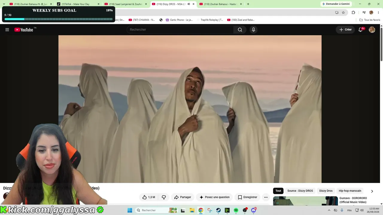Viewport: 383px width, 215px height.
Task: Open File Explorer from the taskbar
Action: tap(192, 210)
